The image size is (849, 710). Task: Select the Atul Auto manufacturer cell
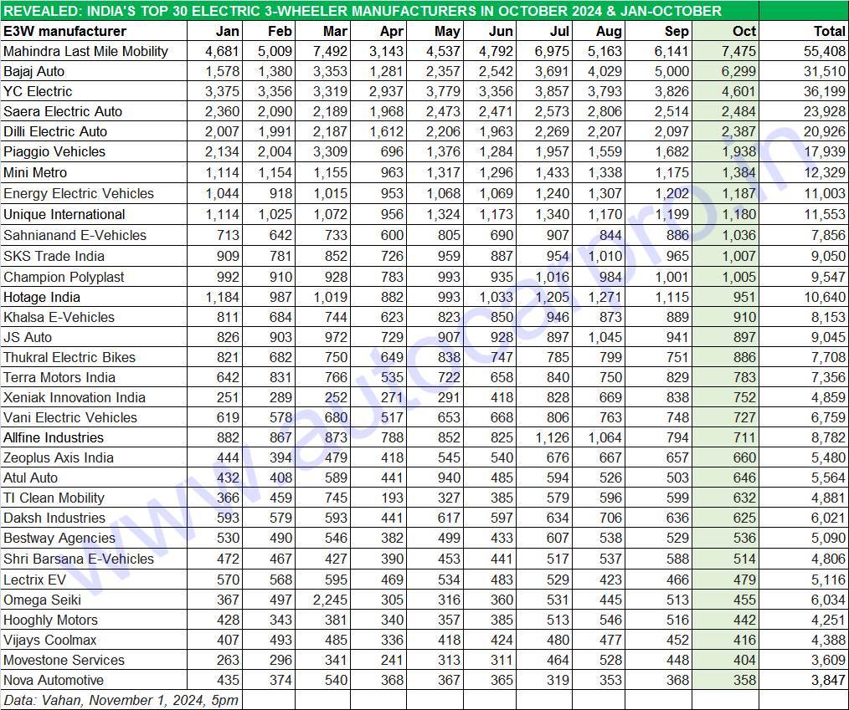point(31,478)
